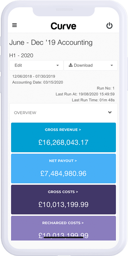Click the Edit button label
Image resolution: width=128 pixels, height=256 pixels.
point(18,65)
